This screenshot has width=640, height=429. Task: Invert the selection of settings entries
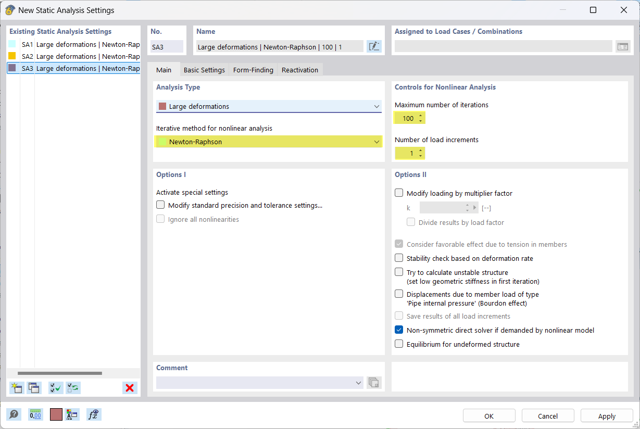pos(73,388)
